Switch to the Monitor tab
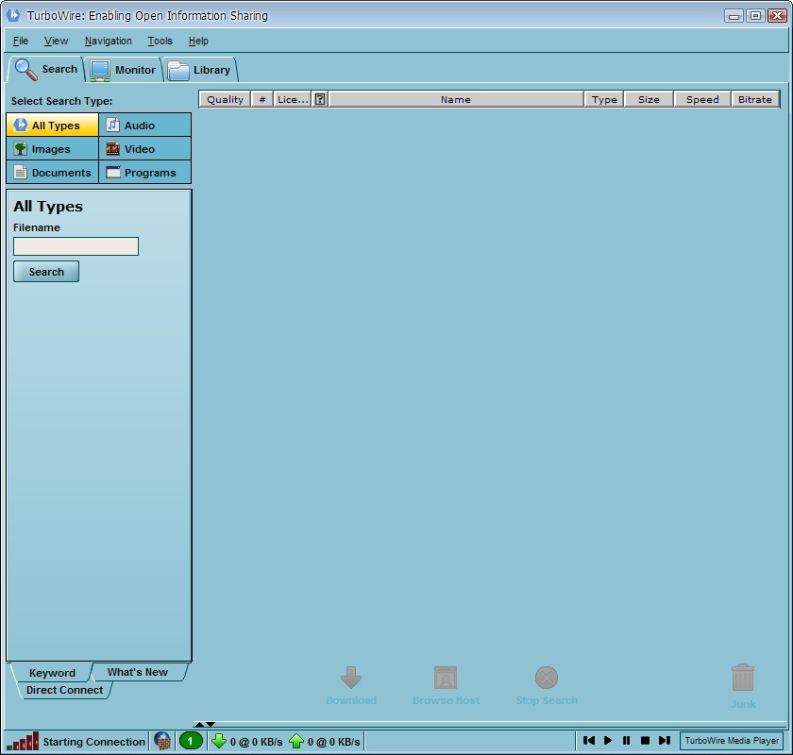Viewport: 793px width, 755px height. click(x=123, y=70)
